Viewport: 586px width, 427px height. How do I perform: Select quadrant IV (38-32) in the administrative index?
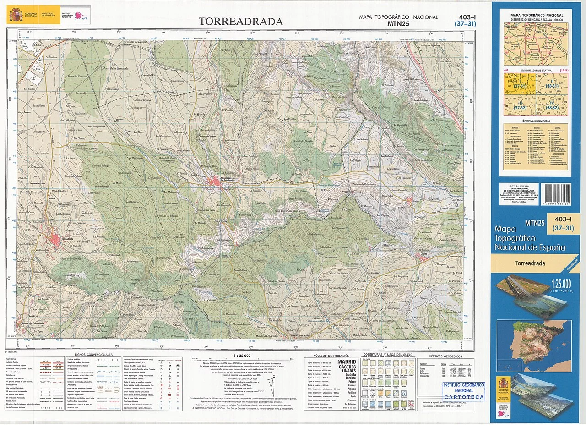tap(552, 105)
